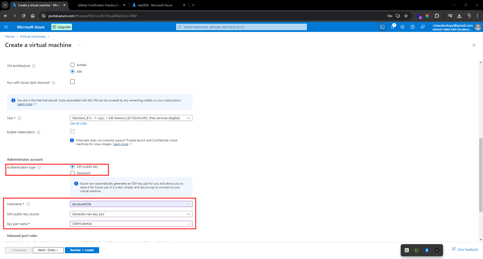Select the Create a virtual machine tab
The height and width of the screenshot is (259, 483).
39,5
